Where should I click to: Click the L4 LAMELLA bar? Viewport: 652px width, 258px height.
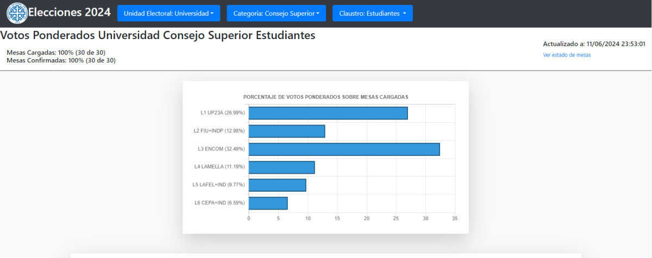pos(281,167)
